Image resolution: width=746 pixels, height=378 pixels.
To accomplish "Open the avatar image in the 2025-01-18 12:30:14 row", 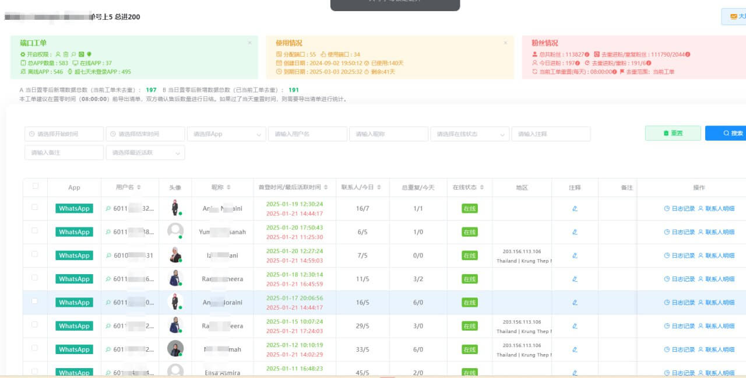I will pyautogui.click(x=175, y=278).
